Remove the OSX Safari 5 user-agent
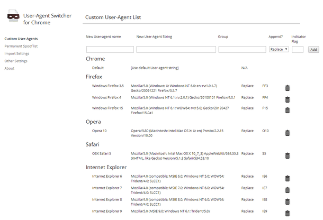 click(288, 156)
